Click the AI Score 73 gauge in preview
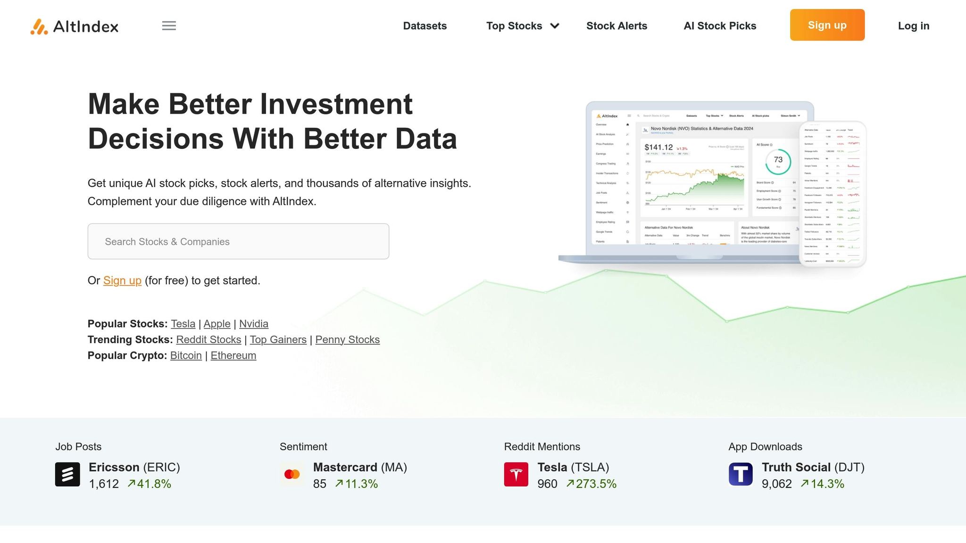 pyautogui.click(x=778, y=162)
